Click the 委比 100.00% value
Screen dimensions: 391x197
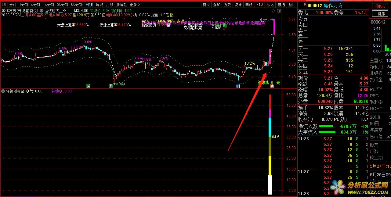tap(324, 13)
